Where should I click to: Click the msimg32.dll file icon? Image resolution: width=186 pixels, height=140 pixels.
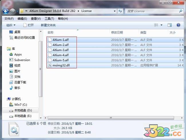[x=50, y=65]
